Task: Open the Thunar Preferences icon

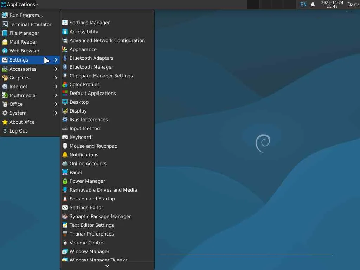Action: pos(65,234)
